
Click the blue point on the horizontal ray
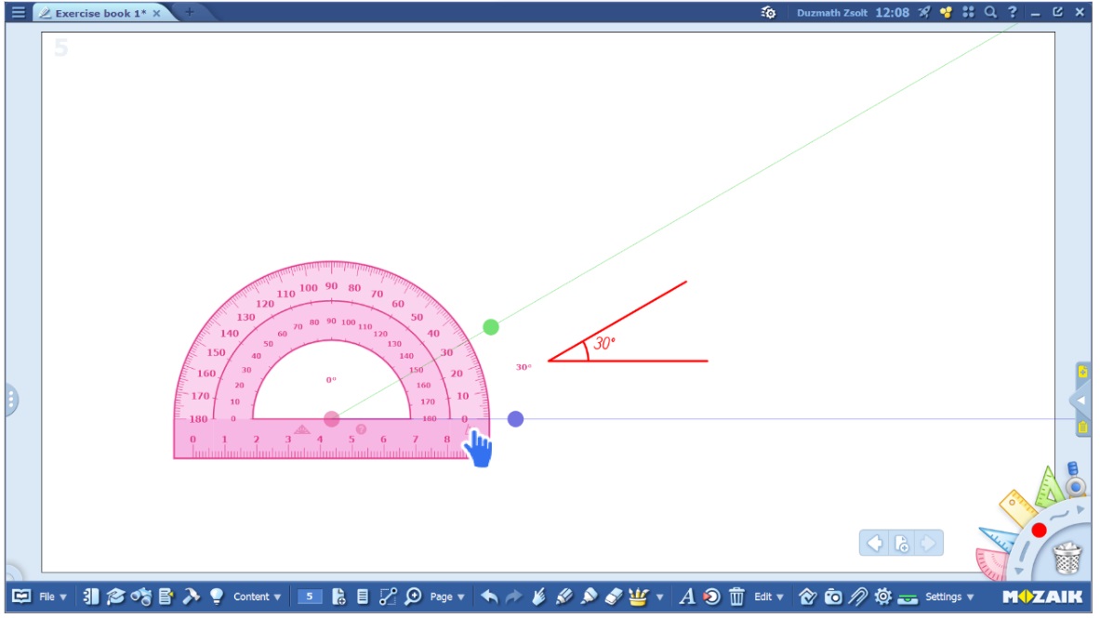click(515, 419)
